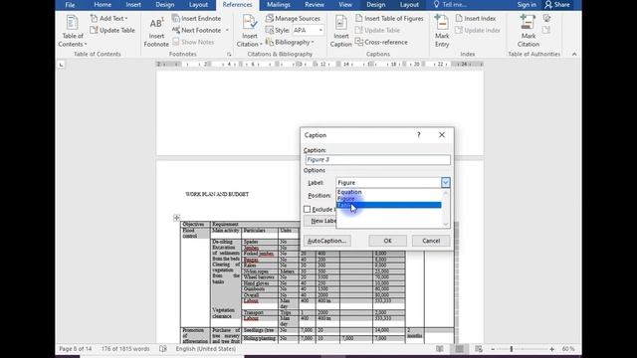Switch to the Home tab

point(103,4)
